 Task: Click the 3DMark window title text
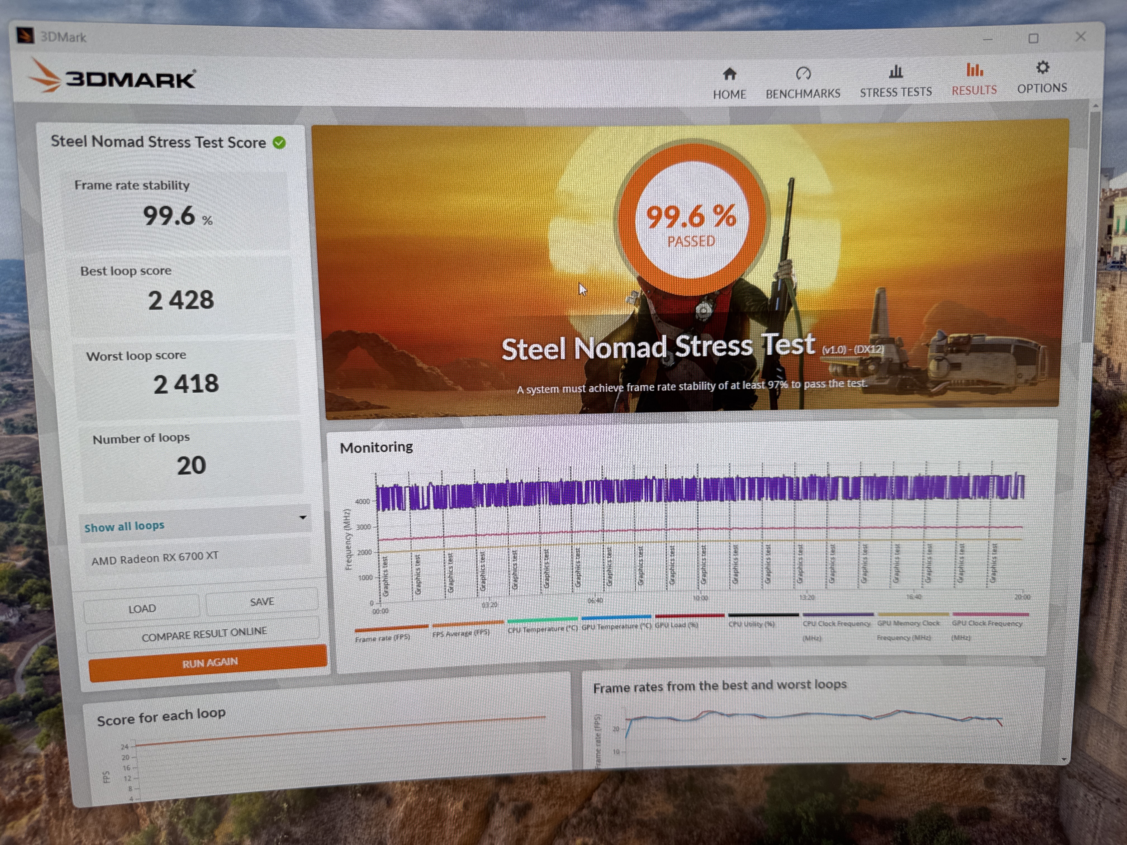(64, 37)
